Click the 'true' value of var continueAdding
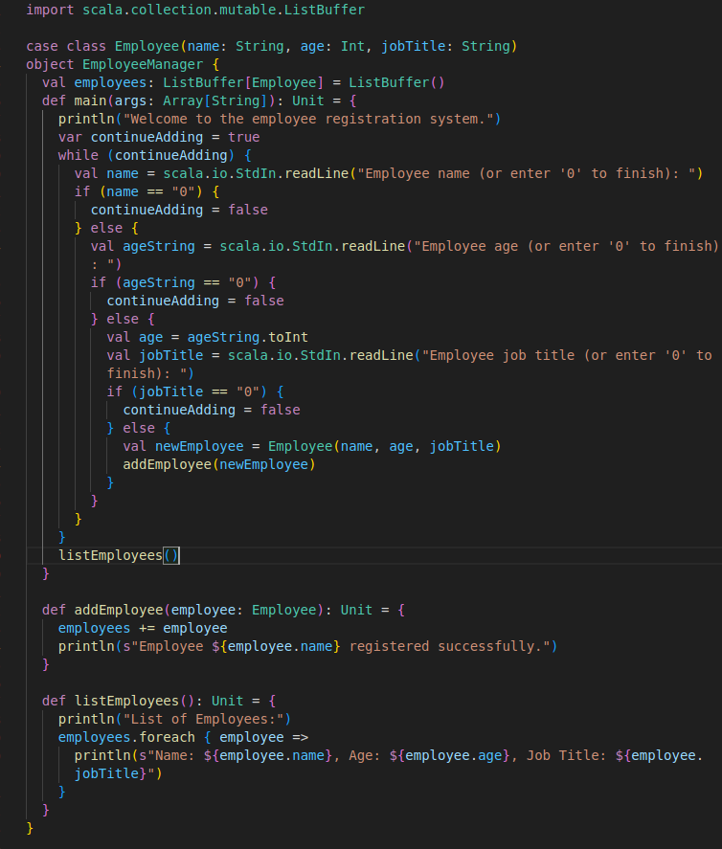The image size is (722, 849). [243, 137]
